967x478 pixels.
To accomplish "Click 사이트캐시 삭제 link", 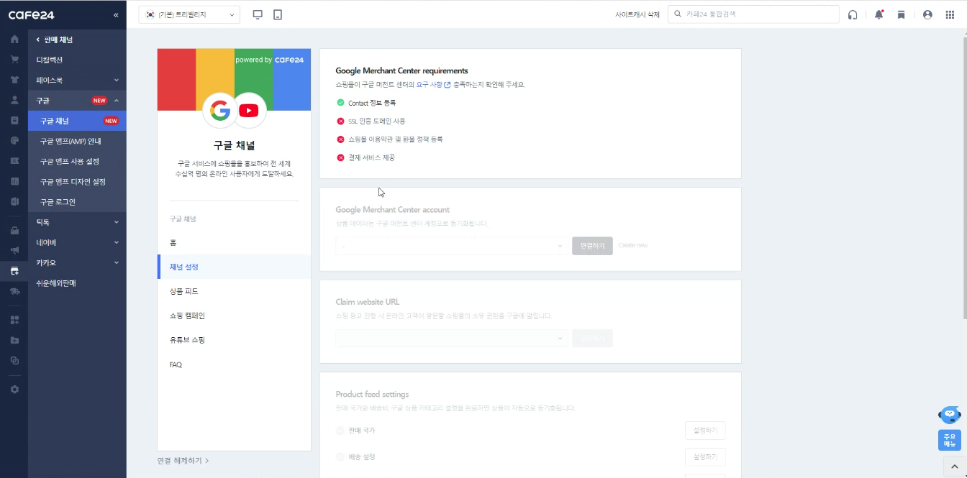I will point(637,14).
